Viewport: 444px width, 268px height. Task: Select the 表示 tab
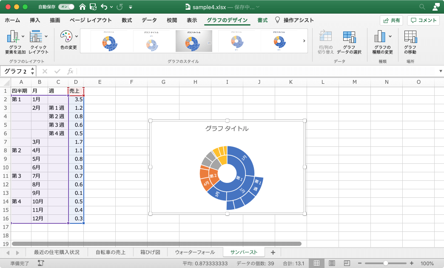click(x=192, y=20)
